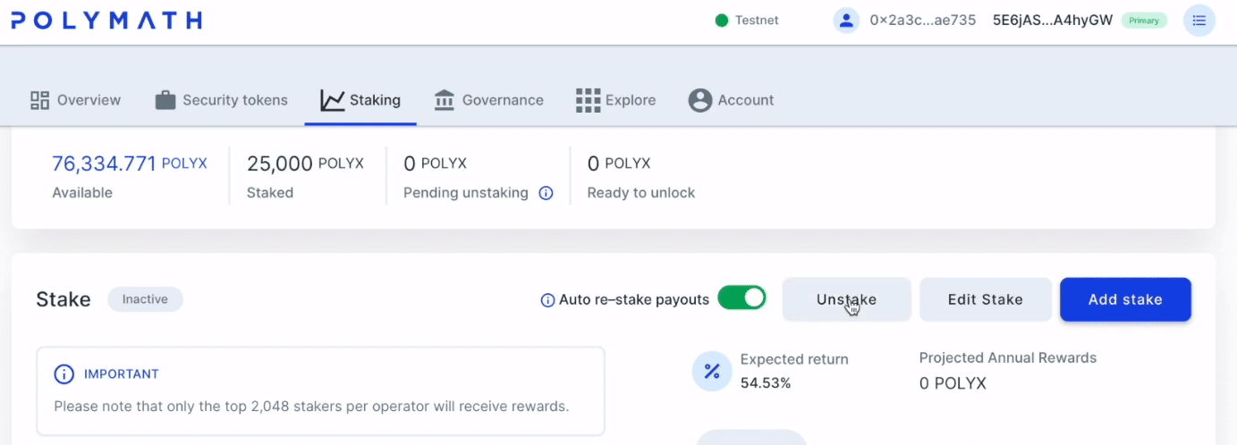Image resolution: width=1237 pixels, height=445 pixels.
Task: Navigate to the Account tab
Action: point(731,100)
